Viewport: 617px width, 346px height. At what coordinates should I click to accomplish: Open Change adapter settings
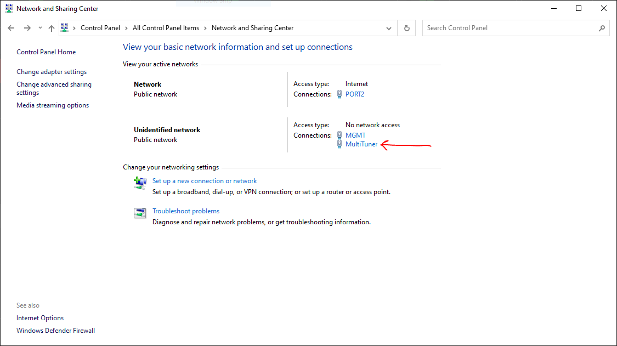coord(52,72)
